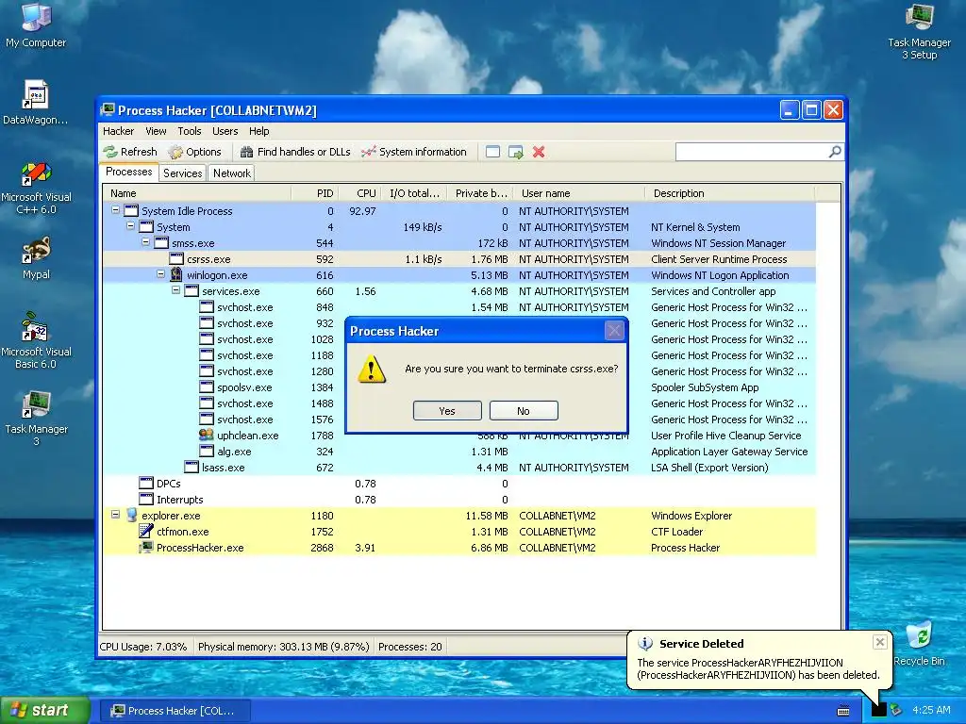This screenshot has width=966, height=724.
Task: Select the spoolsv.exe process row
Action: point(459,387)
